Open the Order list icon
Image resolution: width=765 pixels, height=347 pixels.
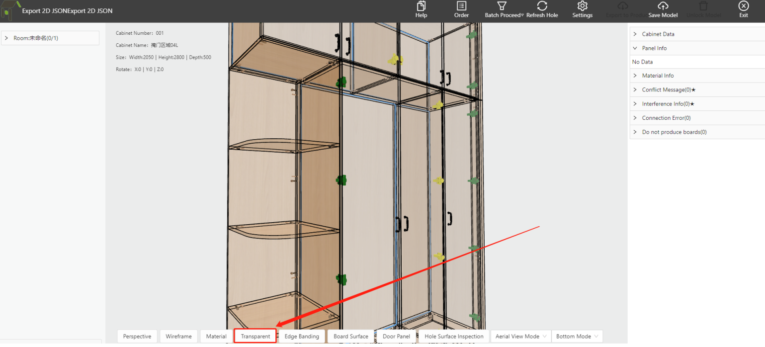coord(461,6)
